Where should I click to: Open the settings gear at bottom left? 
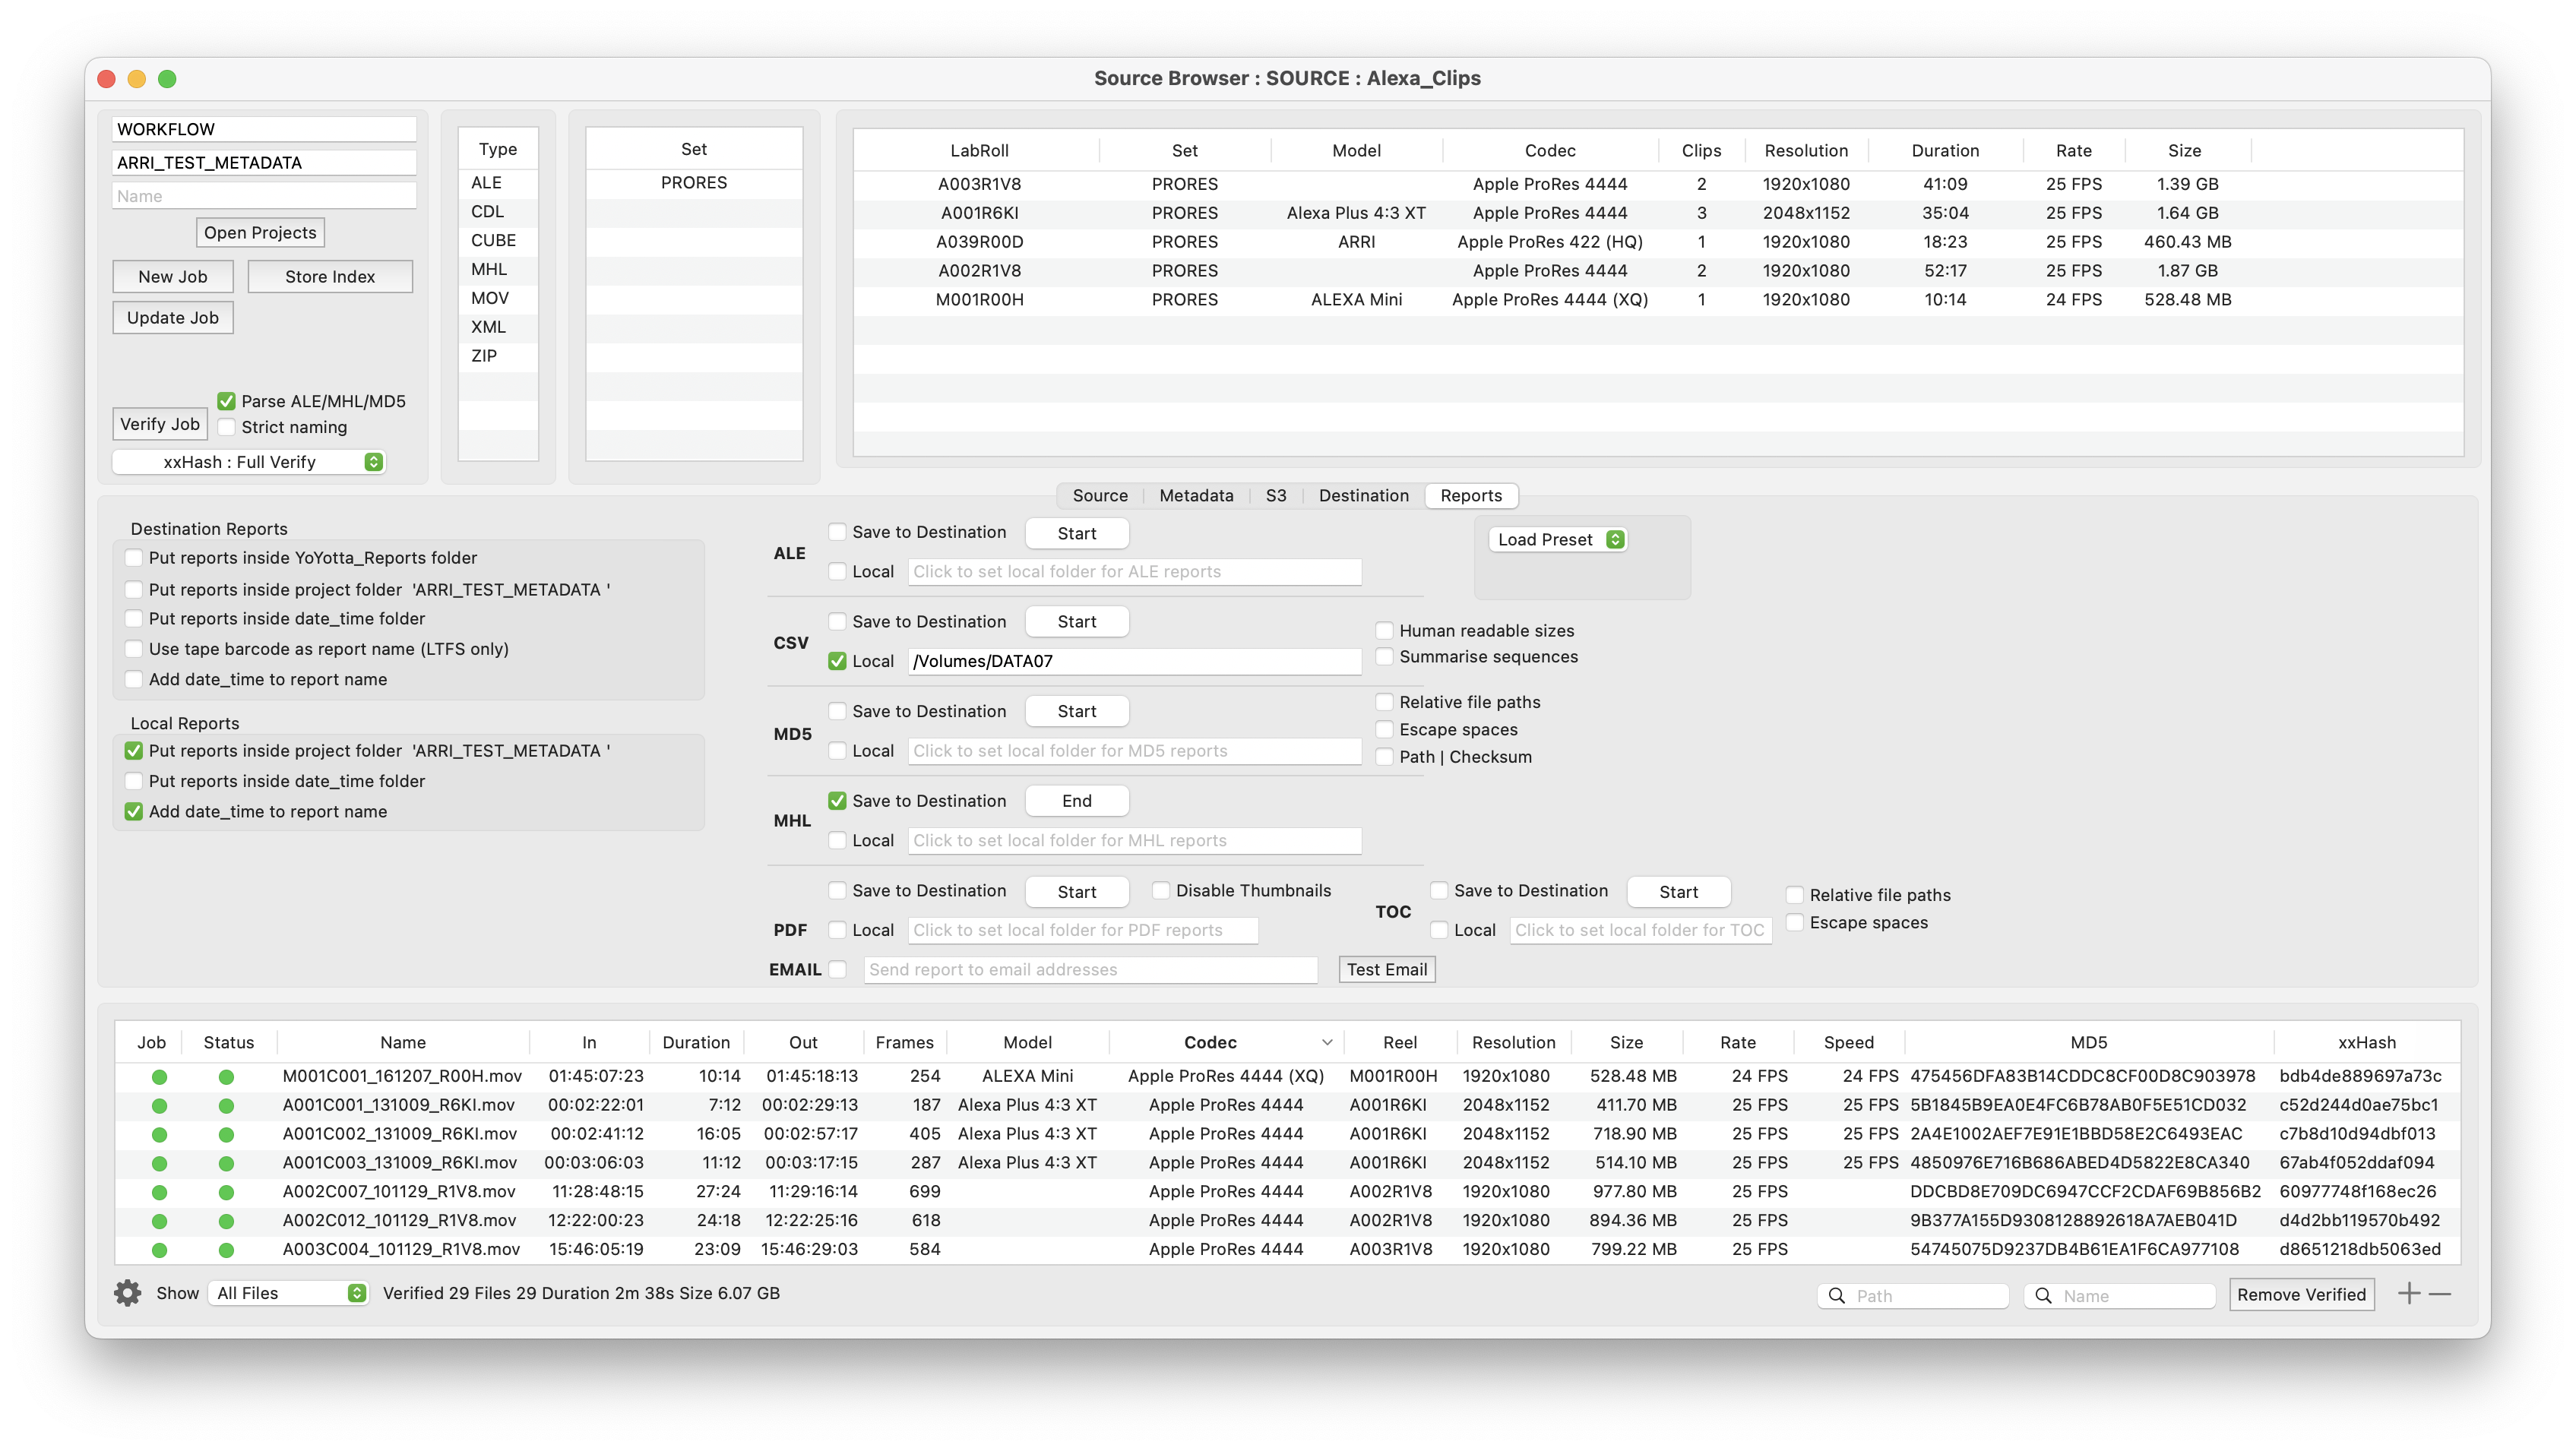[x=127, y=1293]
